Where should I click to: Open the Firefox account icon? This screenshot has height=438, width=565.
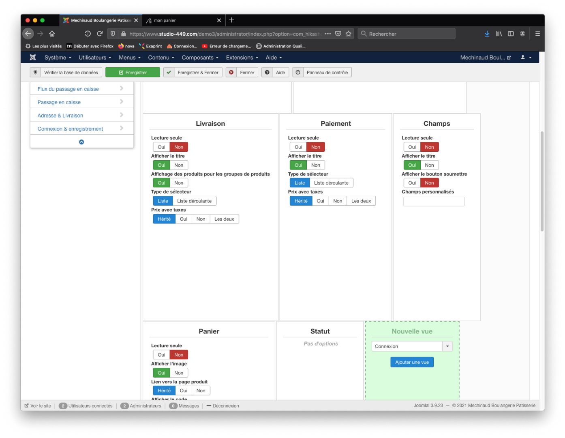coord(522,34)
